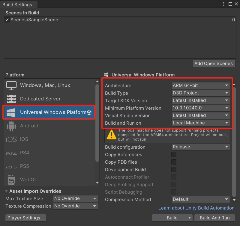
Task: Click the Dedicated Server platform icon
Action: [x=11, y=99]
